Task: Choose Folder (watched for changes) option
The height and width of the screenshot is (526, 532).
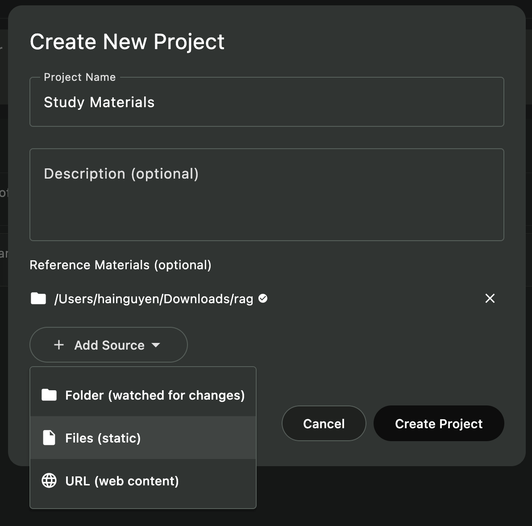Action: pyautogui.click(x=154, y=395)
